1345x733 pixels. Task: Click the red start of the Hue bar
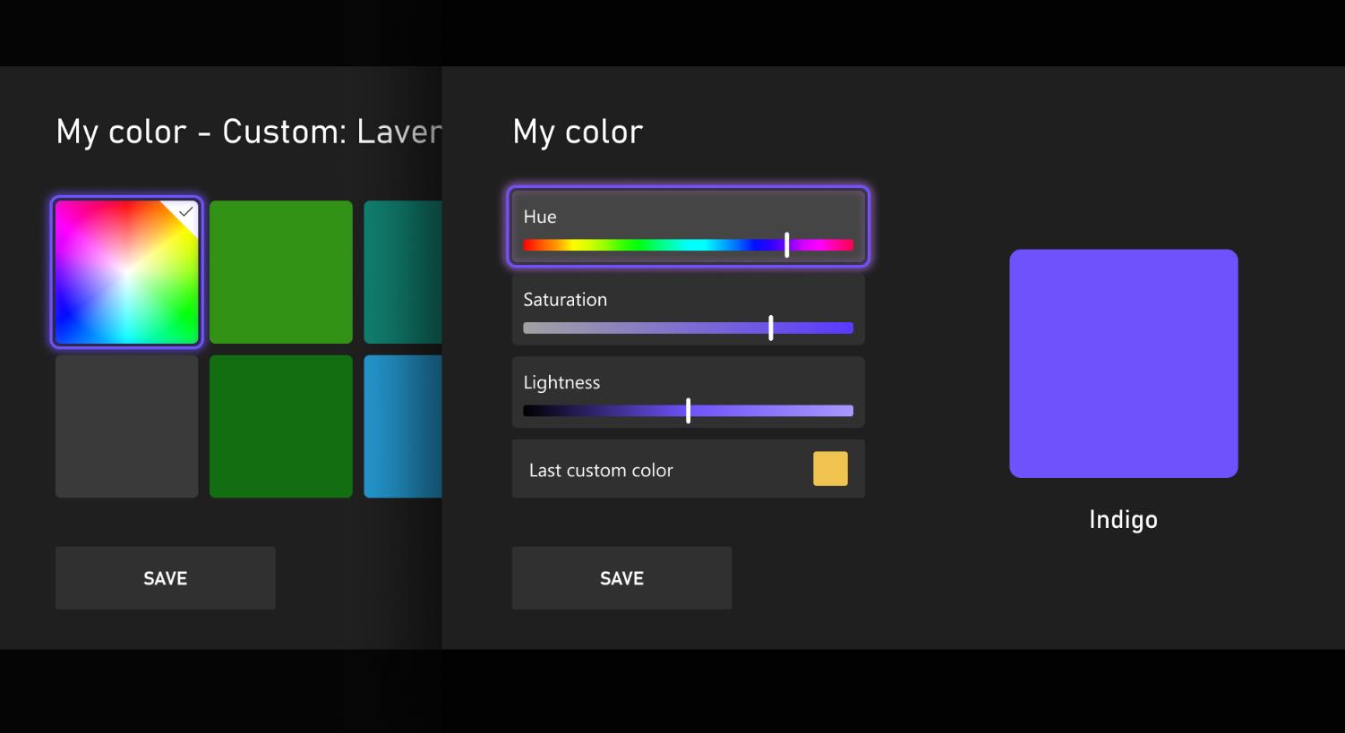click(x=529, y=245)
